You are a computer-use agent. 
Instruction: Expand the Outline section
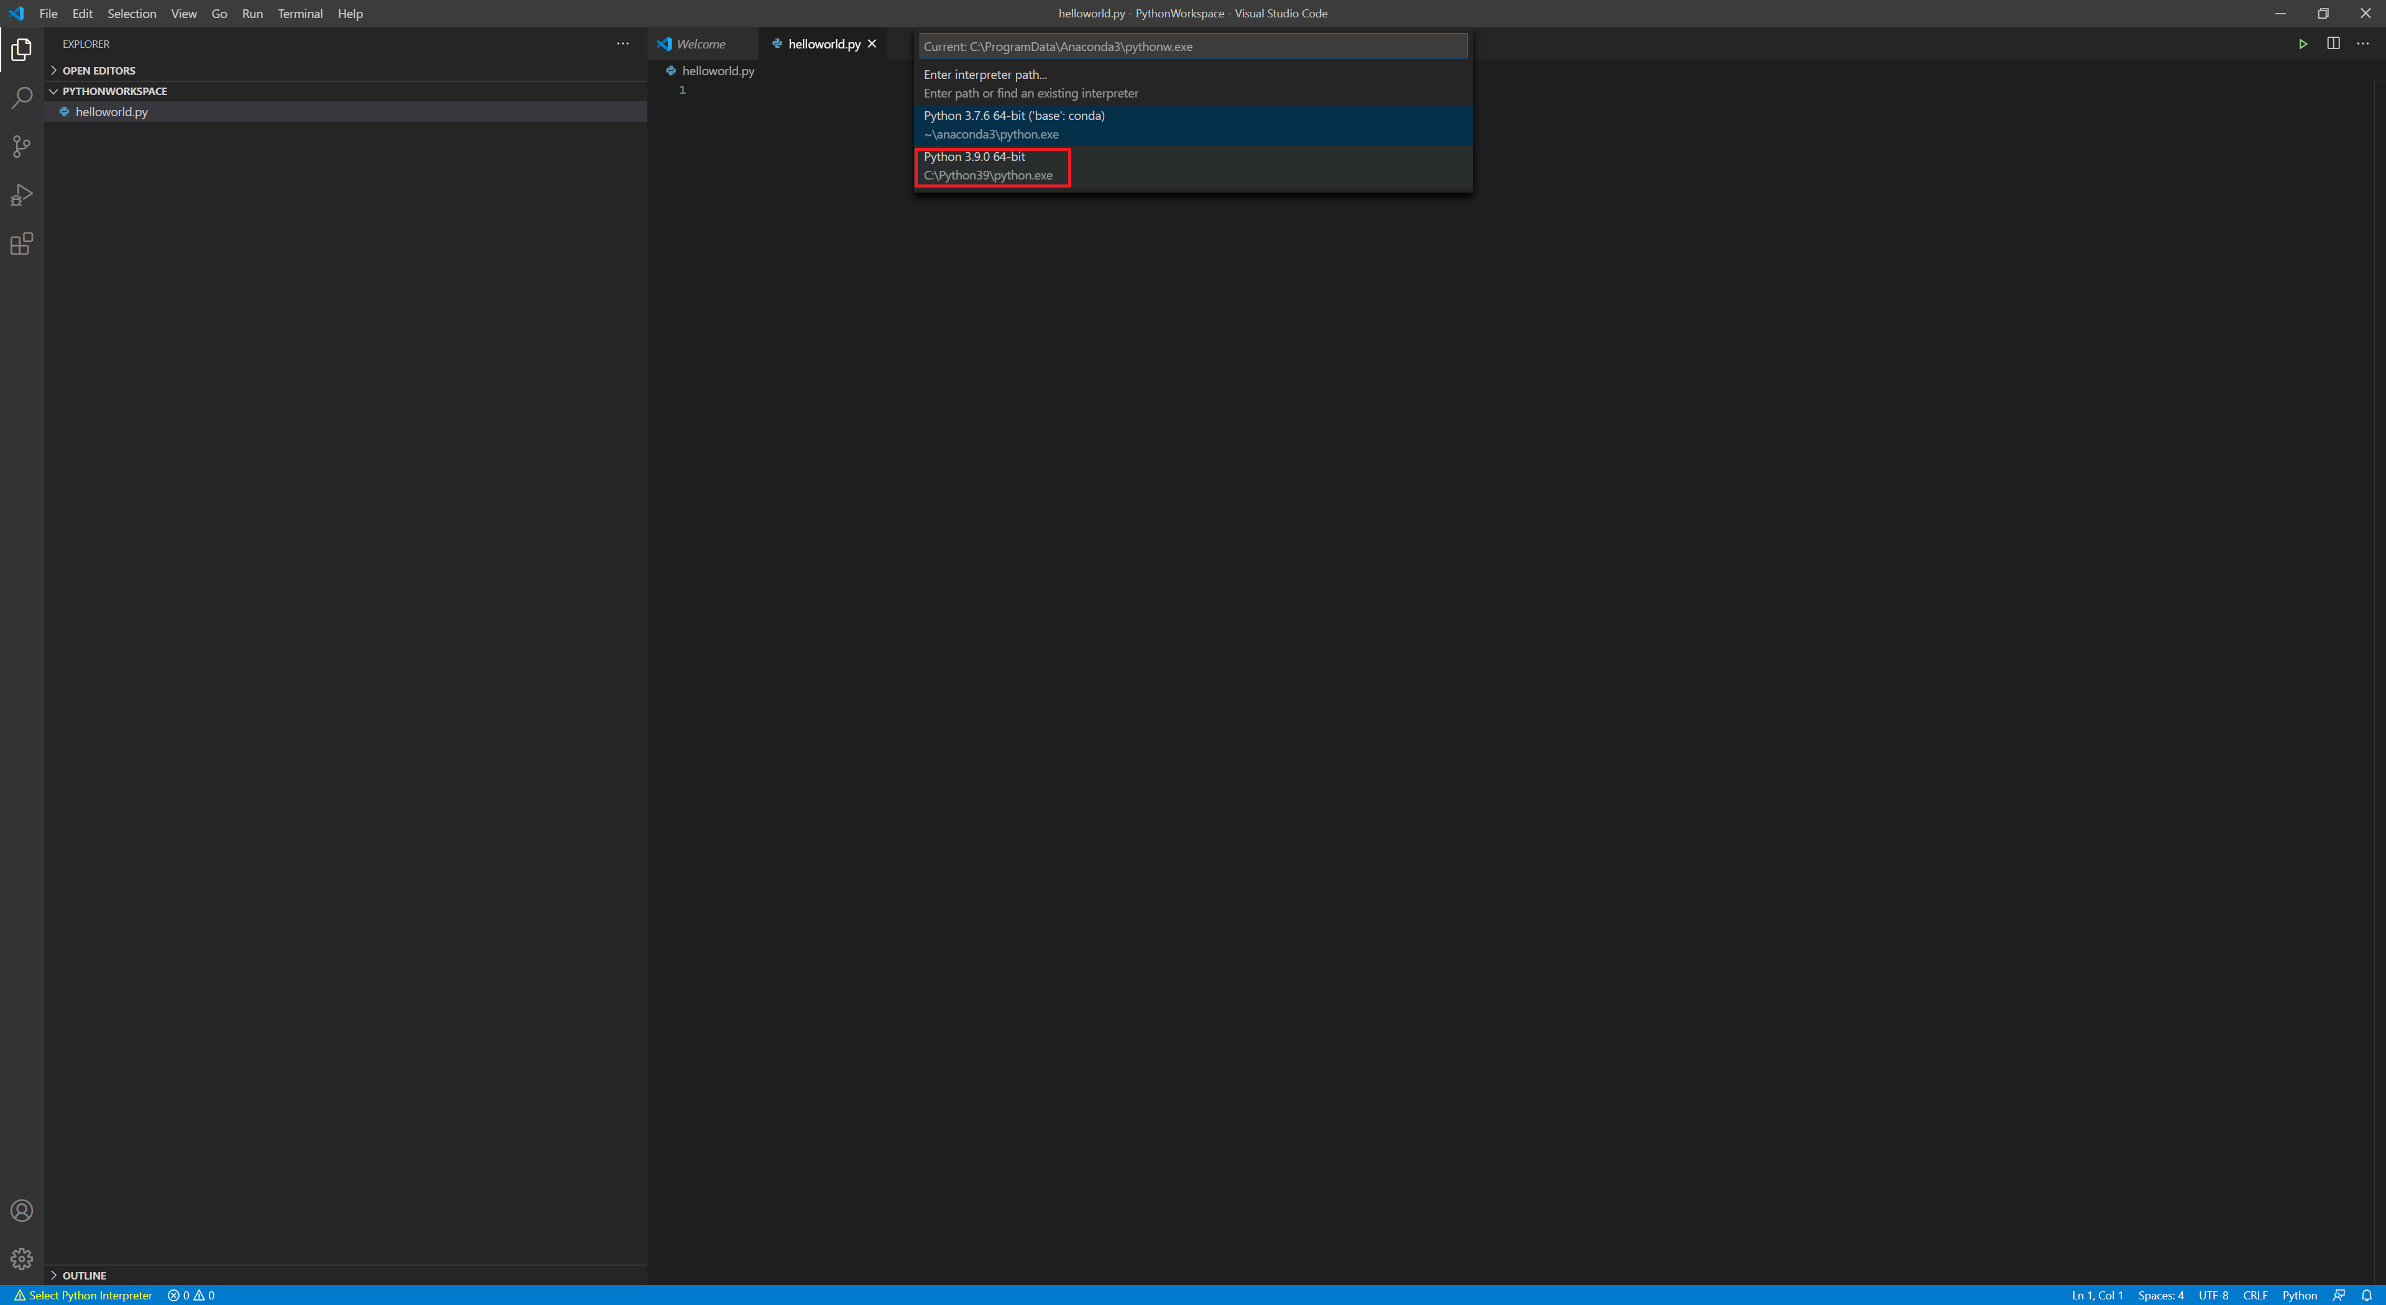point(83,1275)
